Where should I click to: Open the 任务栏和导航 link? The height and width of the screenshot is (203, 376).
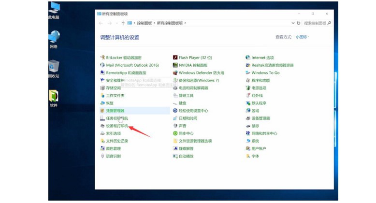(x=117, y=118)
